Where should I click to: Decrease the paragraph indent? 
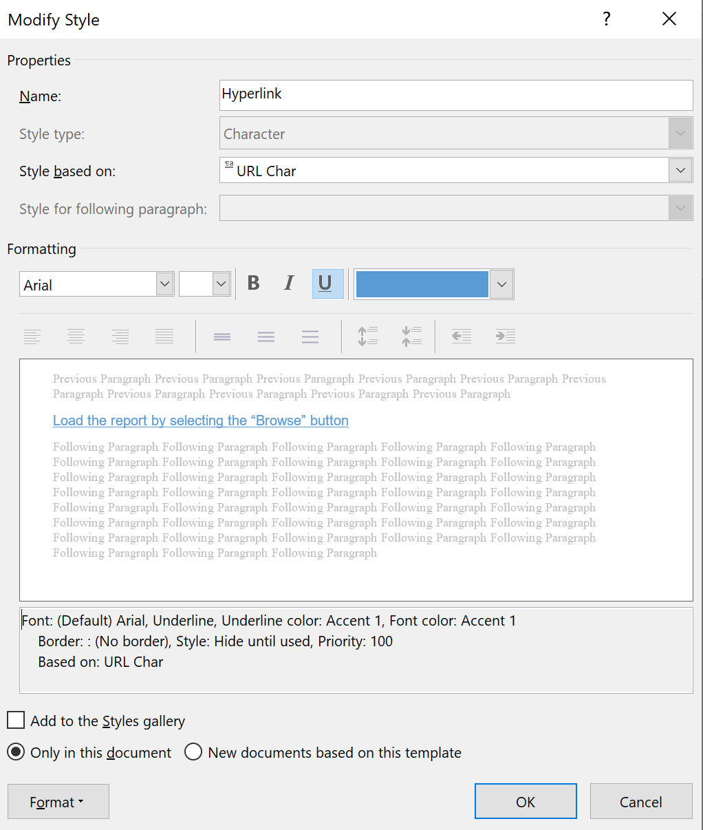(461, 337)
